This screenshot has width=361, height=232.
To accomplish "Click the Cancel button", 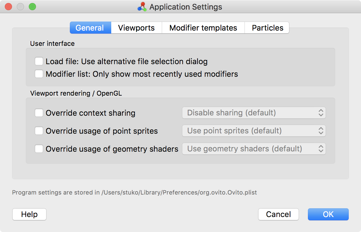I will point(278,214).
